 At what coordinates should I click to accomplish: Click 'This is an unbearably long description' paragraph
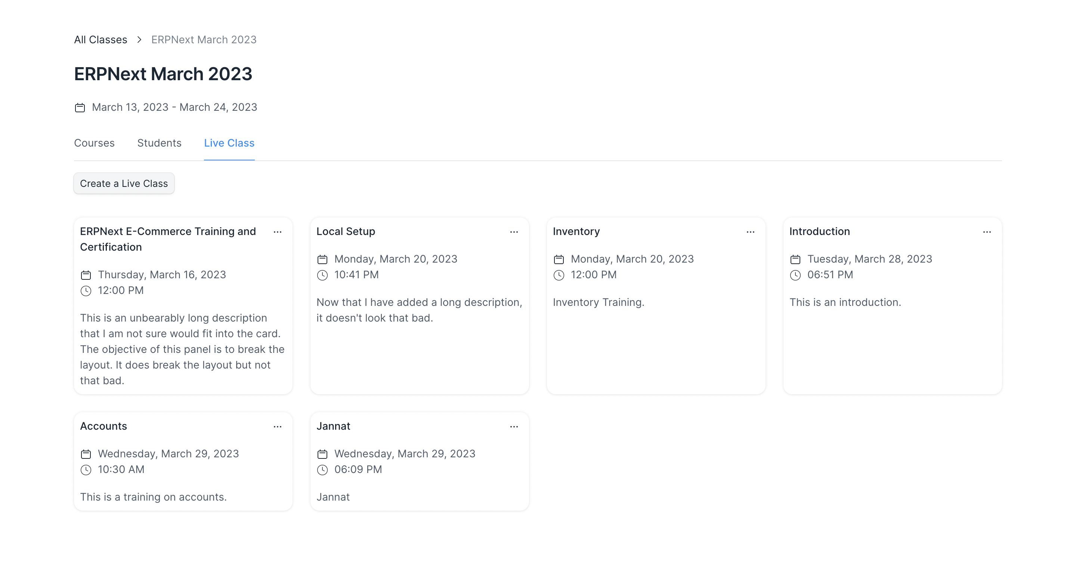pyautogui.click(x=183, y=349)
